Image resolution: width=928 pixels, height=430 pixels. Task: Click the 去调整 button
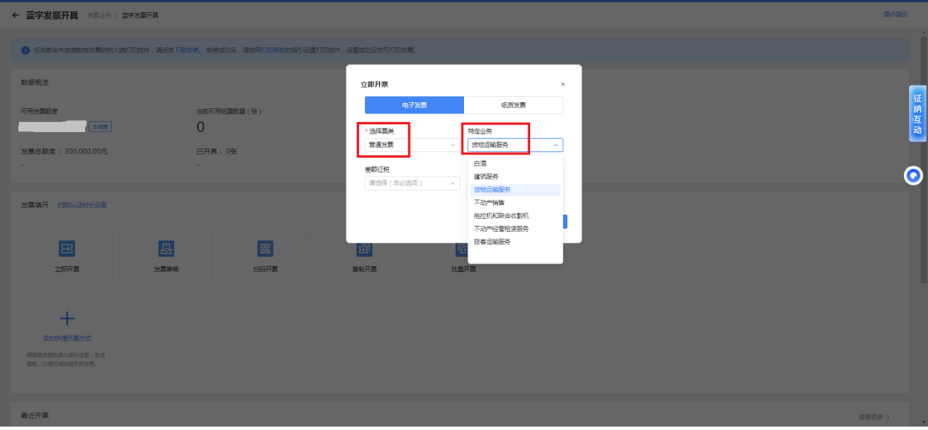coord(101,126)
